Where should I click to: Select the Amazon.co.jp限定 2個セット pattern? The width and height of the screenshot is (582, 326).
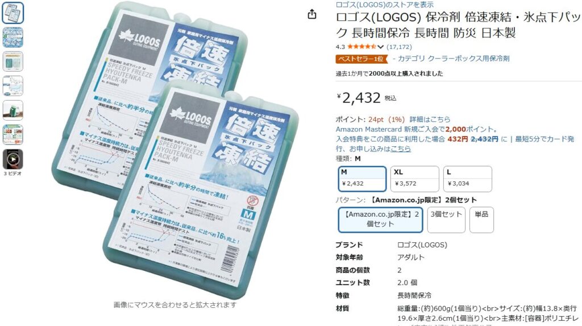(x=380, y=219)
